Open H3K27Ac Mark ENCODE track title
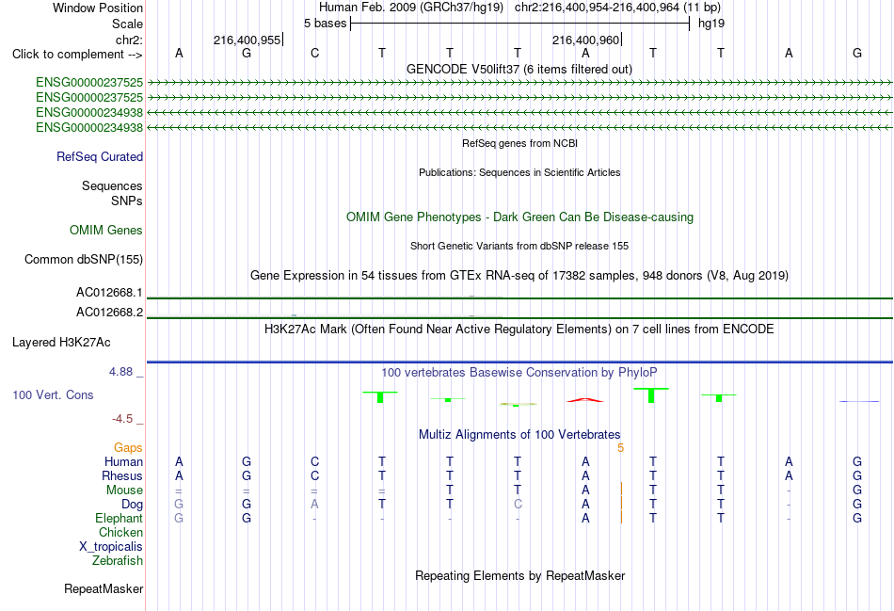Image resolution: width=894 pixels, height=611 pixels. [519, 330]
